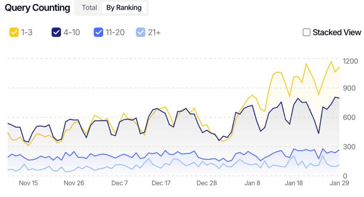Click the Jan 18 axis date
Image resolution: width=364 pixels, height=197 pixels.
pyautogui.click(x=294, y=183)
